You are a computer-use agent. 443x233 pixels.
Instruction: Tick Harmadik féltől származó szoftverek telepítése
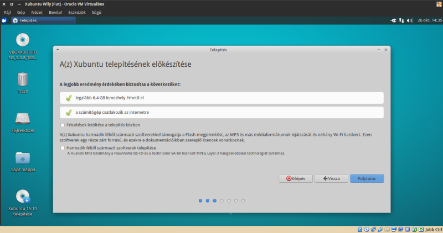coord(63,148)
